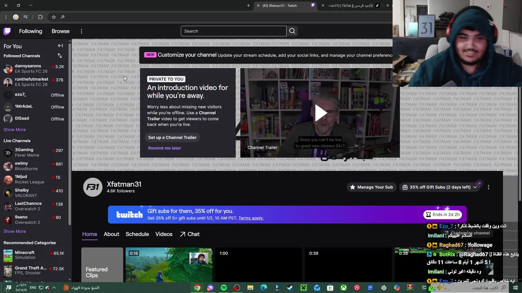The height and width of the screenshot is (293, 522).
Task: Select the Home channel tab
Action: coord(90,234)
